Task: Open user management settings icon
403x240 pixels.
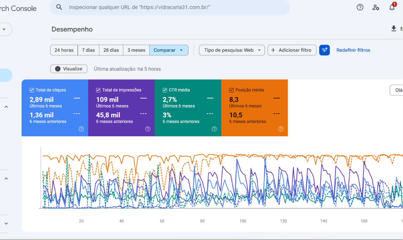Action: coord(376,7)
